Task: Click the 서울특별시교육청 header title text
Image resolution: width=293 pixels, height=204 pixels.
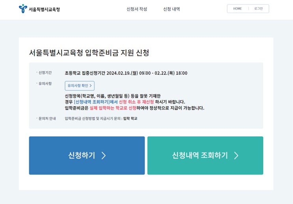Action: click(44, 9)
